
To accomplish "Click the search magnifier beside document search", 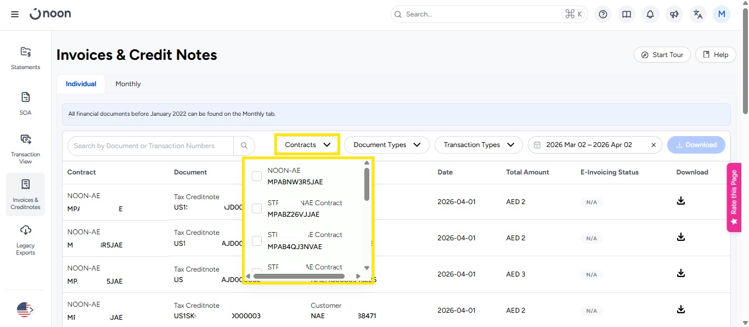I will point(244,145).
